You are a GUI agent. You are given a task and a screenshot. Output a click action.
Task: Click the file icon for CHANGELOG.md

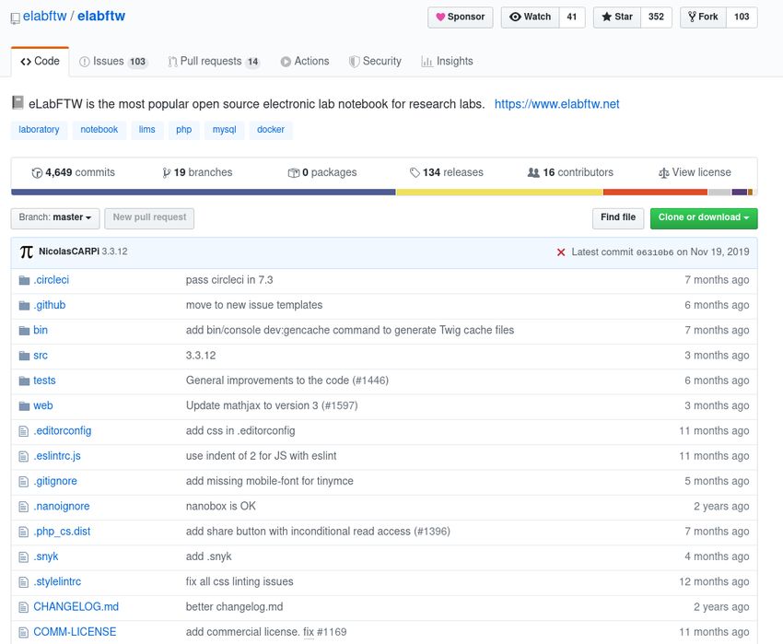click(x=23, y=607)
